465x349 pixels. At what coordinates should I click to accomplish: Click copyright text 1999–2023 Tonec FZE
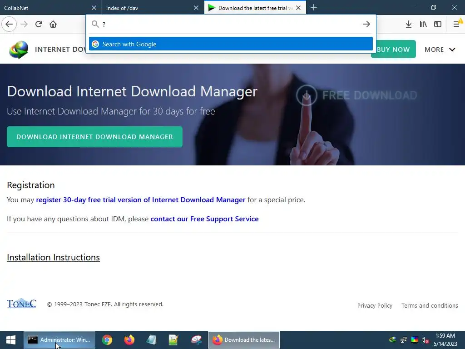(x=105, y=304)
